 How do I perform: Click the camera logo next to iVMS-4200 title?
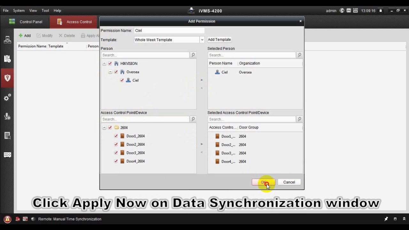click(191, 10)
